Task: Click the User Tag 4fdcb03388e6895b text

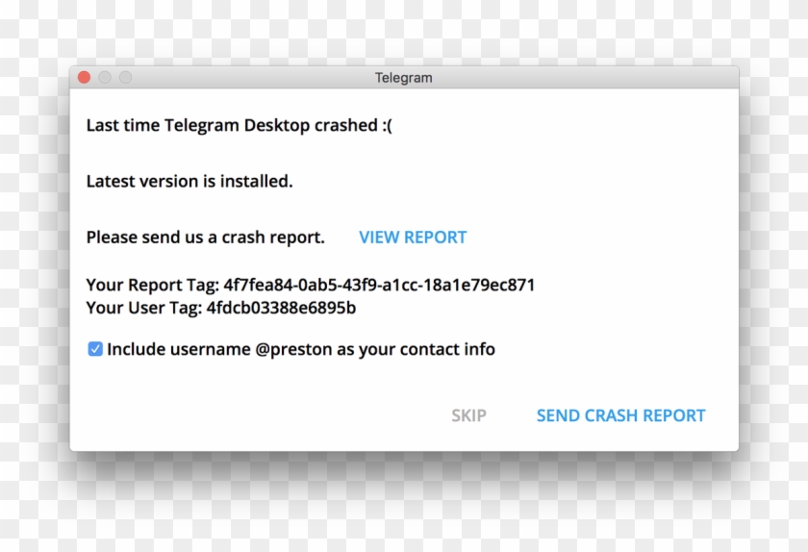Action: pos(221,308)
